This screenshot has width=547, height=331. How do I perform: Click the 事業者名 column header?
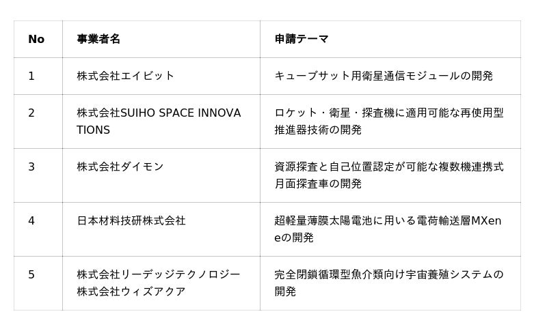pyautogui.click(x=98, y=40)
